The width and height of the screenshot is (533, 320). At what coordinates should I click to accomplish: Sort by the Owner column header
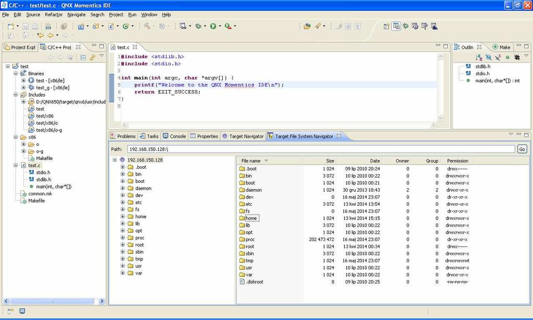tap(396, 161)
